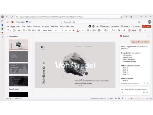The width and height of the screenshot is (153, 115).
Task: Switch to Normal view in status bar
Action: click(116, 98)
